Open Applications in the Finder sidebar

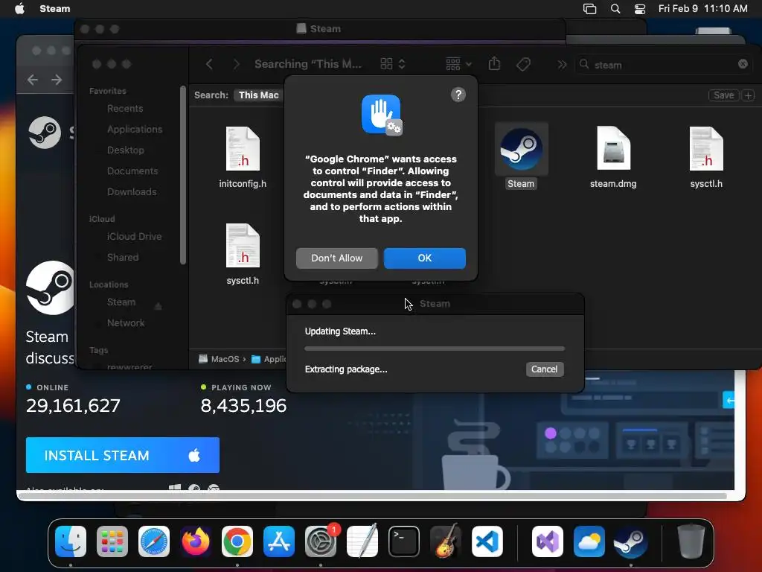coord(135,130)
